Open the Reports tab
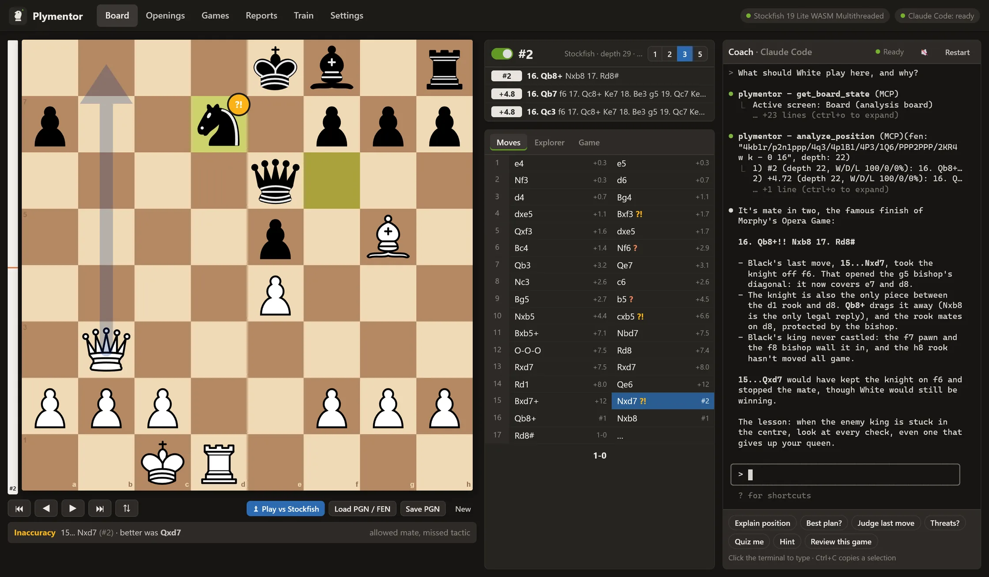This screenshot has width=989, height=577. point(261,15)
